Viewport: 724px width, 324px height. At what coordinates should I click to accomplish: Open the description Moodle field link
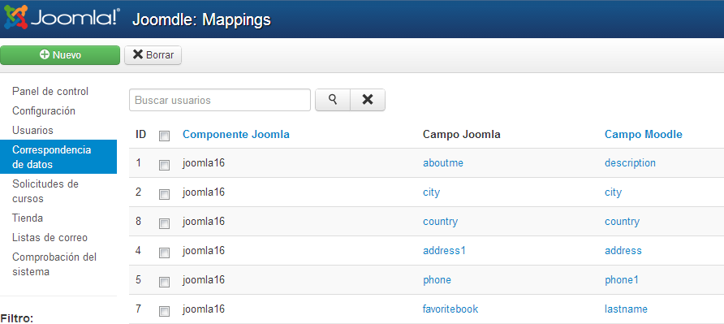coord(631,162)
